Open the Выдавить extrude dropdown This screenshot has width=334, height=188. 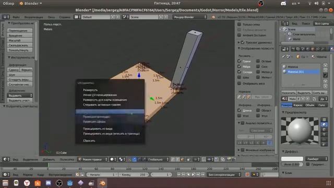pyautogui.click(x=20, y=96)
